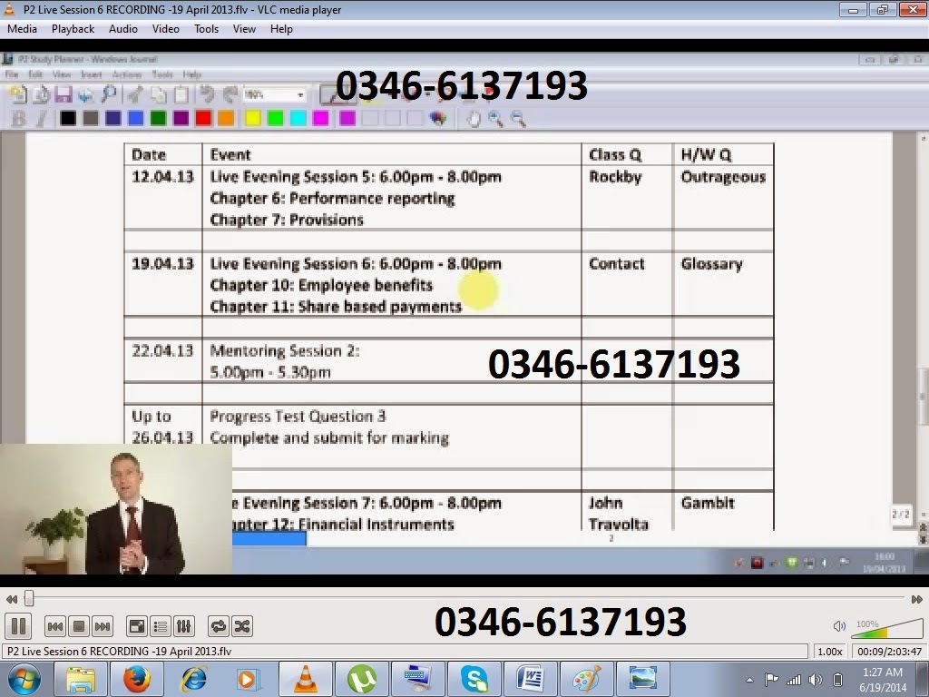Switch to Paint taskbar button
This screenshot has width=929, height=697.
[x=587, y=679]
